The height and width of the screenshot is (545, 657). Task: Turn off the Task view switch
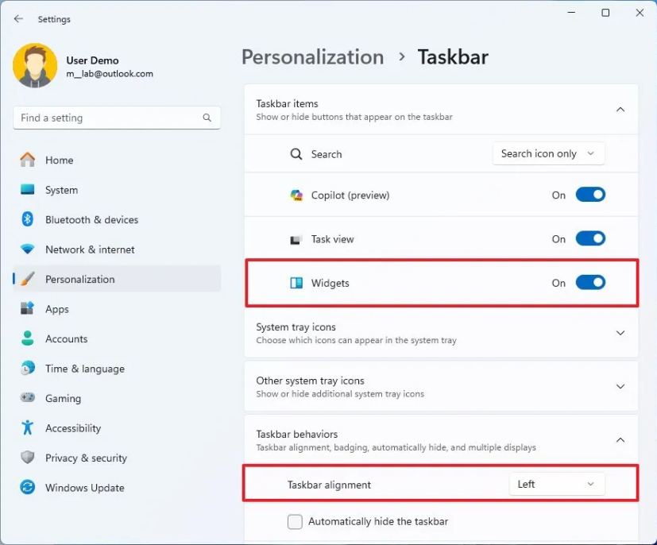589,238
